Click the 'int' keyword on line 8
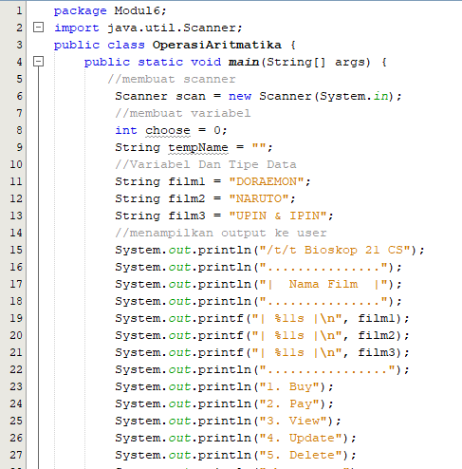This screenshot has width=462, height=469. 126,130
